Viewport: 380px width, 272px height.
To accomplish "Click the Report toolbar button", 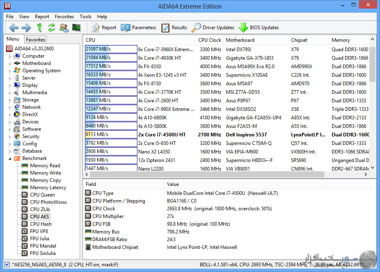I will tap(104, 28).
